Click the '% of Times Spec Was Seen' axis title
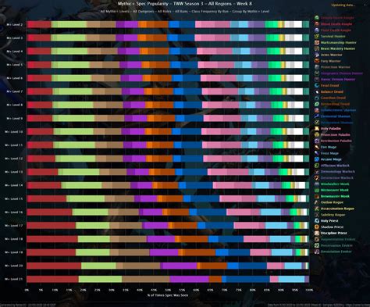Screen dimensions: 370x307 pyautogui.click(x=168, y=295)
